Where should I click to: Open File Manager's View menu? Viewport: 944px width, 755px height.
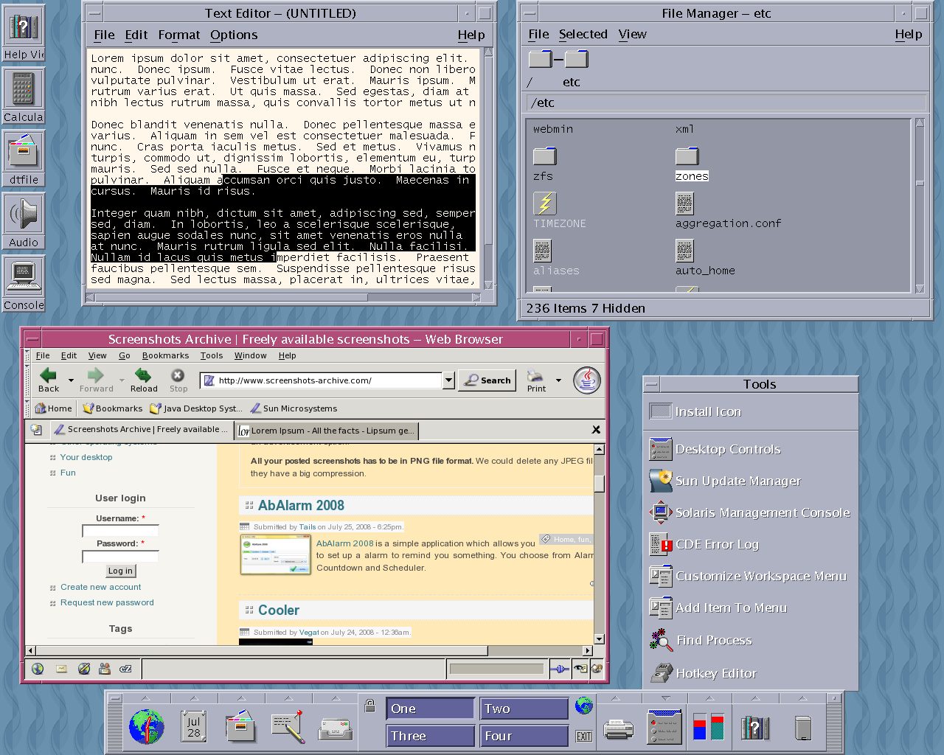pyautogui.click(x=632, y=34)
